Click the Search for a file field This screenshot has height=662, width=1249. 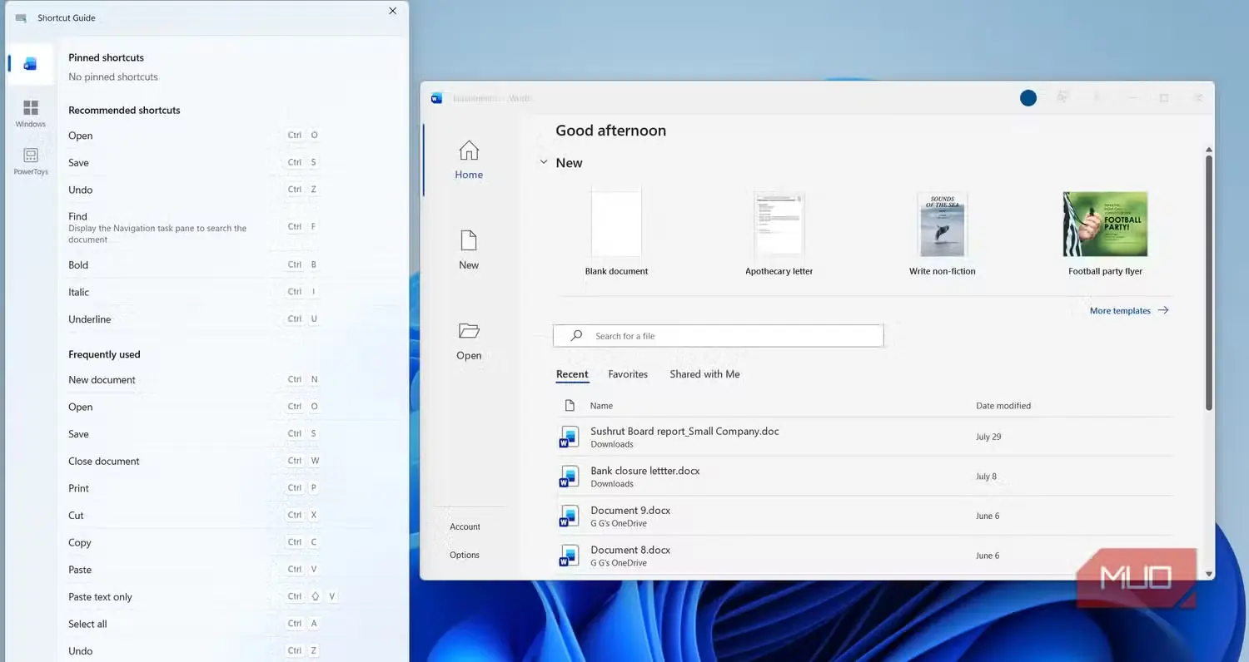[x=718, y=336]
